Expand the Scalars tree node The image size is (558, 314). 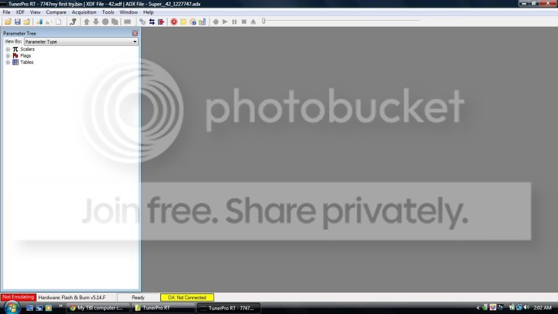8,49
